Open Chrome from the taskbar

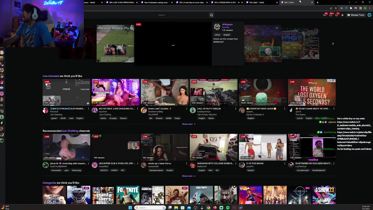point(208,208)
